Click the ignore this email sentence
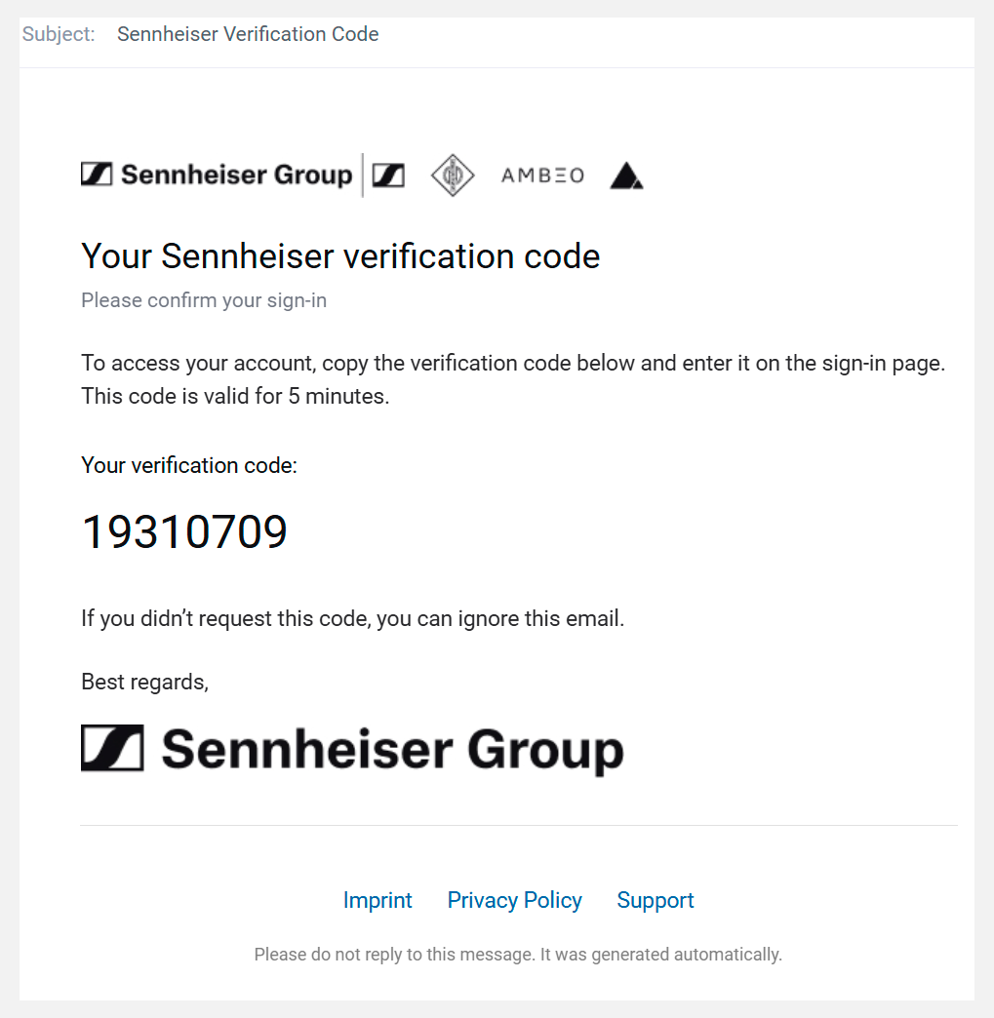This screenshot has width=994, height=1018. (352, 618)
